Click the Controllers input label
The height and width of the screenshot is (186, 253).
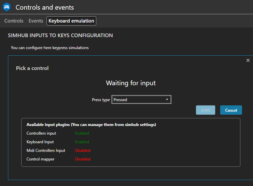(41, 133)
